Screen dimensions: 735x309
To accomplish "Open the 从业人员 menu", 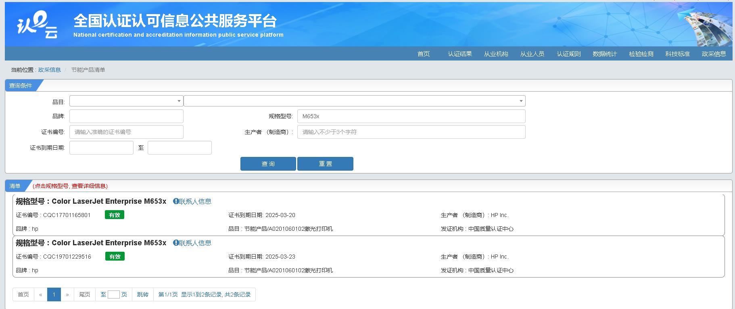I will pos(532,54).
